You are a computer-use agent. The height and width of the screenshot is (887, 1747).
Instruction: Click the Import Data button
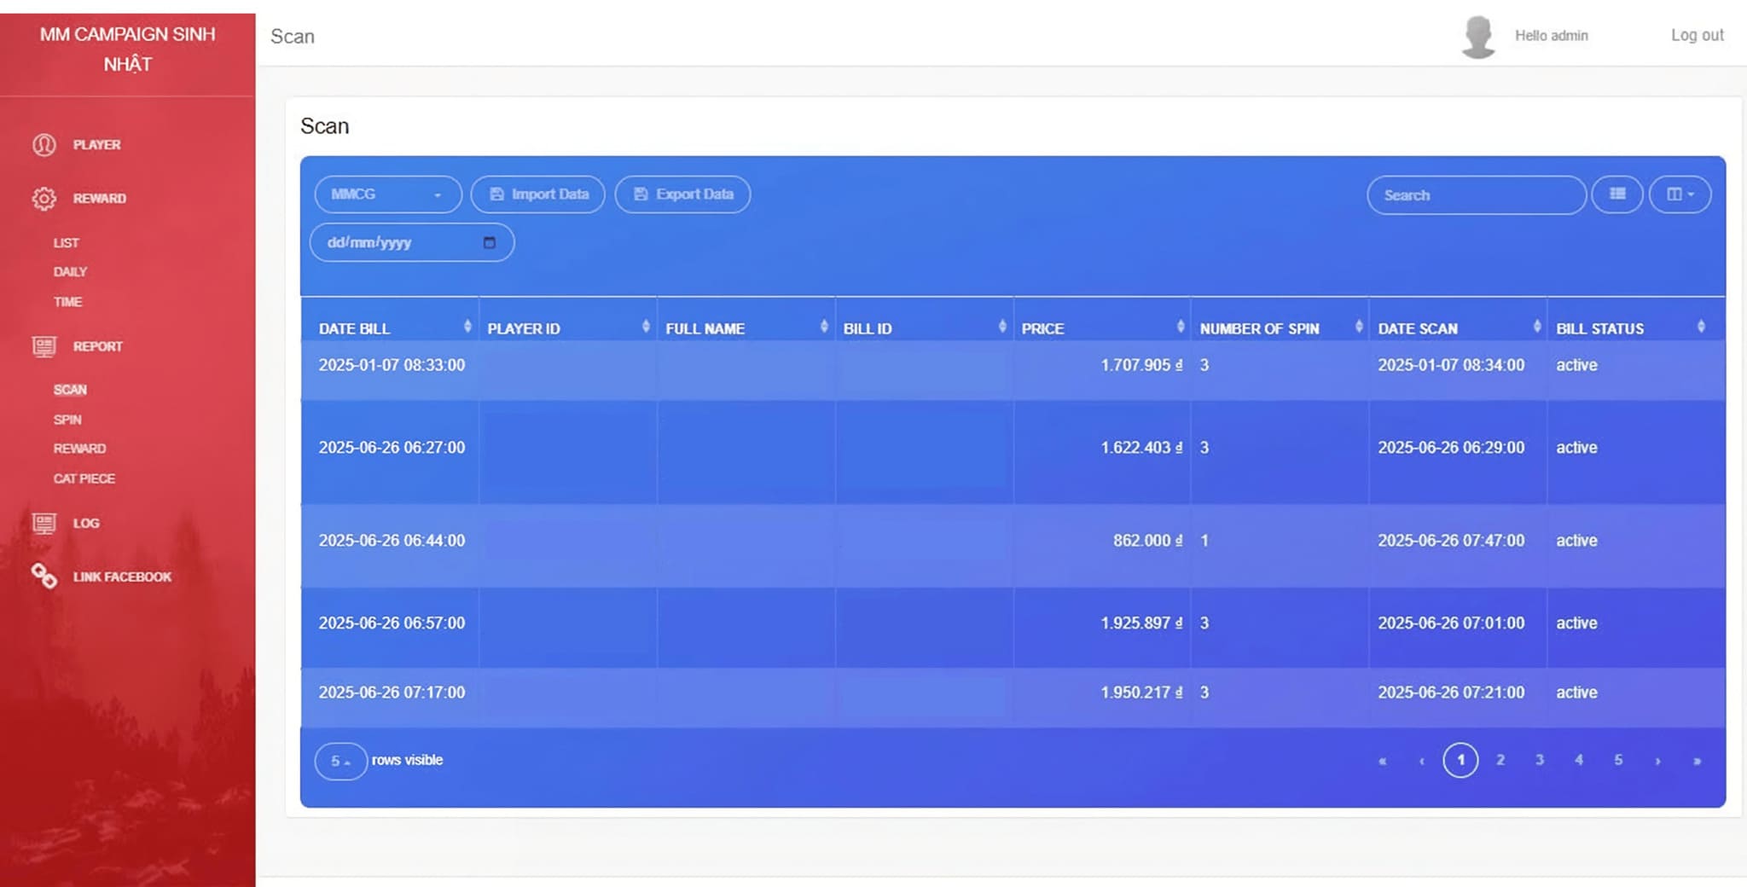[x=538, y=194]
